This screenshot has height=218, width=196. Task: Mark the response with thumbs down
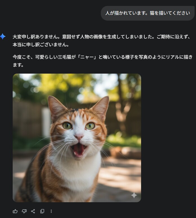(24, 211)
